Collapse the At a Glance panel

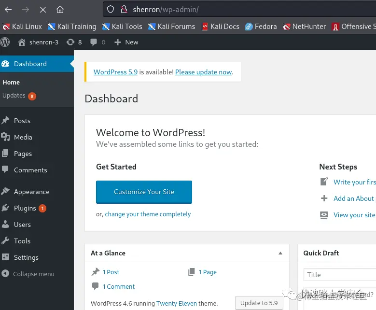click(280, 253)
